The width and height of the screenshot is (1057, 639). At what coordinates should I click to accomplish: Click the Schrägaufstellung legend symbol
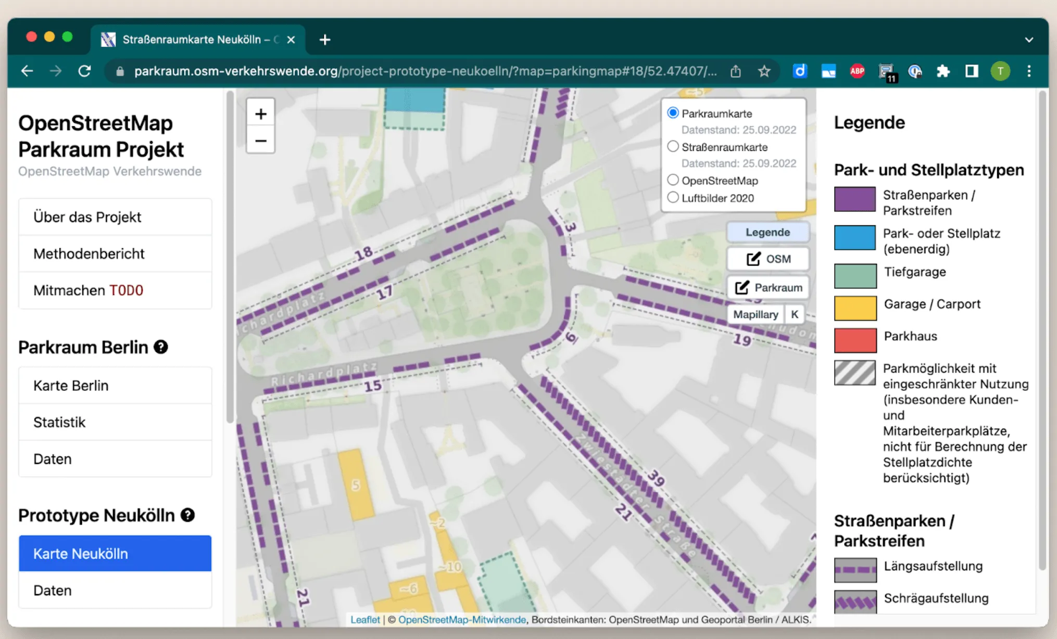pyautogui.click(x=855, y=602)
